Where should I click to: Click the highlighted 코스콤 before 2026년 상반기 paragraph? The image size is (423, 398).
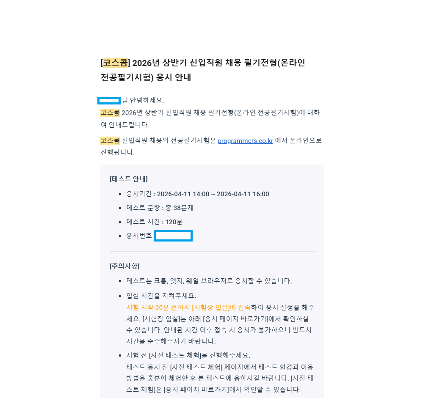pyautogui.click(x=110, y=113)
